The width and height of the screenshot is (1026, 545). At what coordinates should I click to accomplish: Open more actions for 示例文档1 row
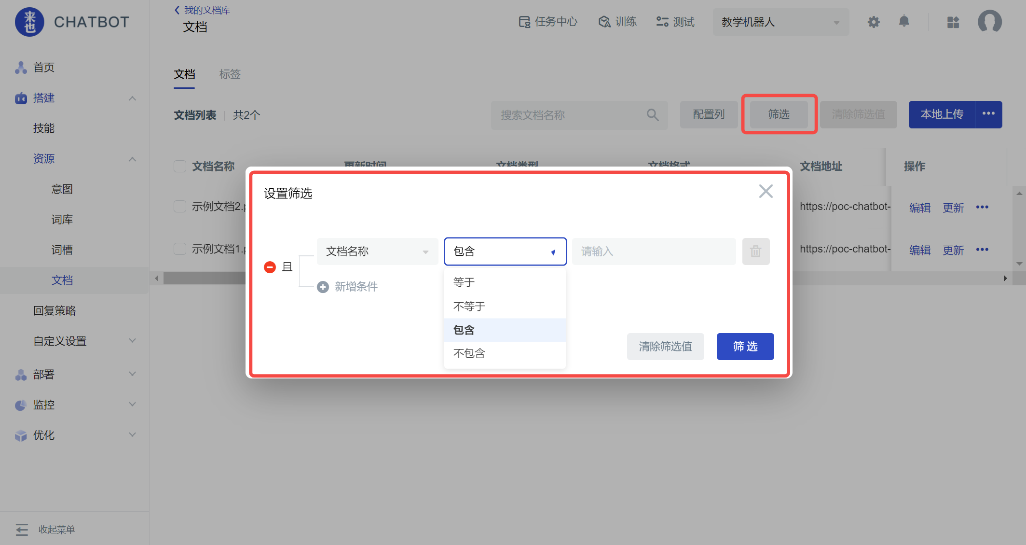pyautogui.click(x=982, y=250)
